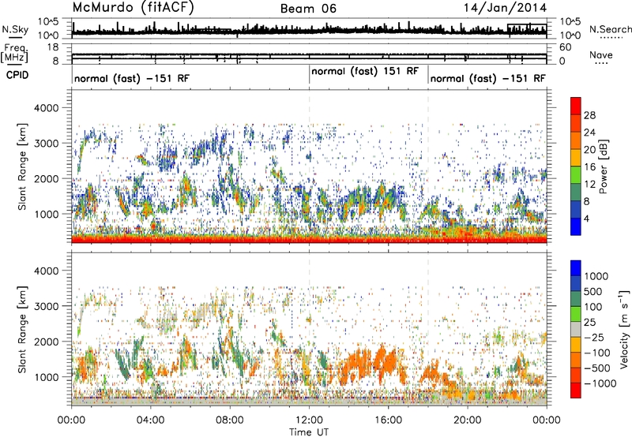Click the Slant Range label of velocity panel
632x437 pixels.
pyautogui.click(x=23, y=330)
